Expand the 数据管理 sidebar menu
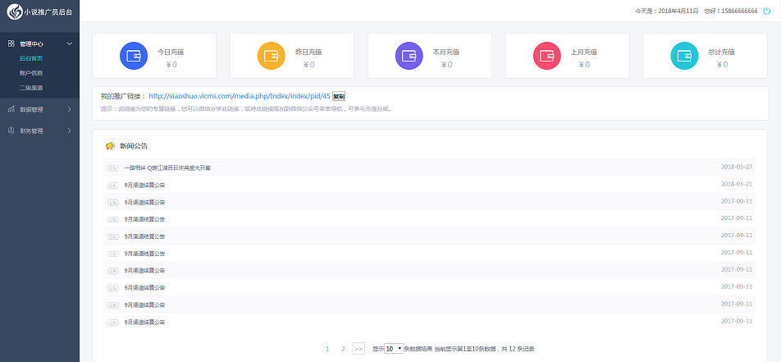 click(39, 109)
